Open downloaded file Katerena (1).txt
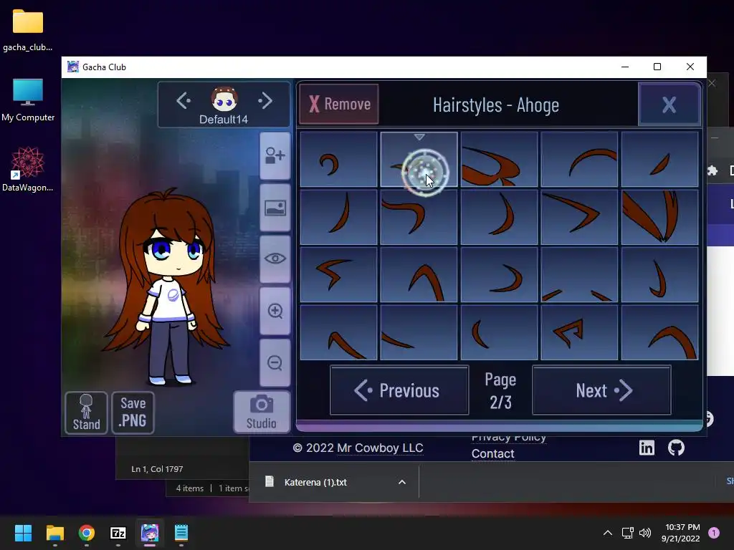734x550 pixels. [x=315, y=482]
